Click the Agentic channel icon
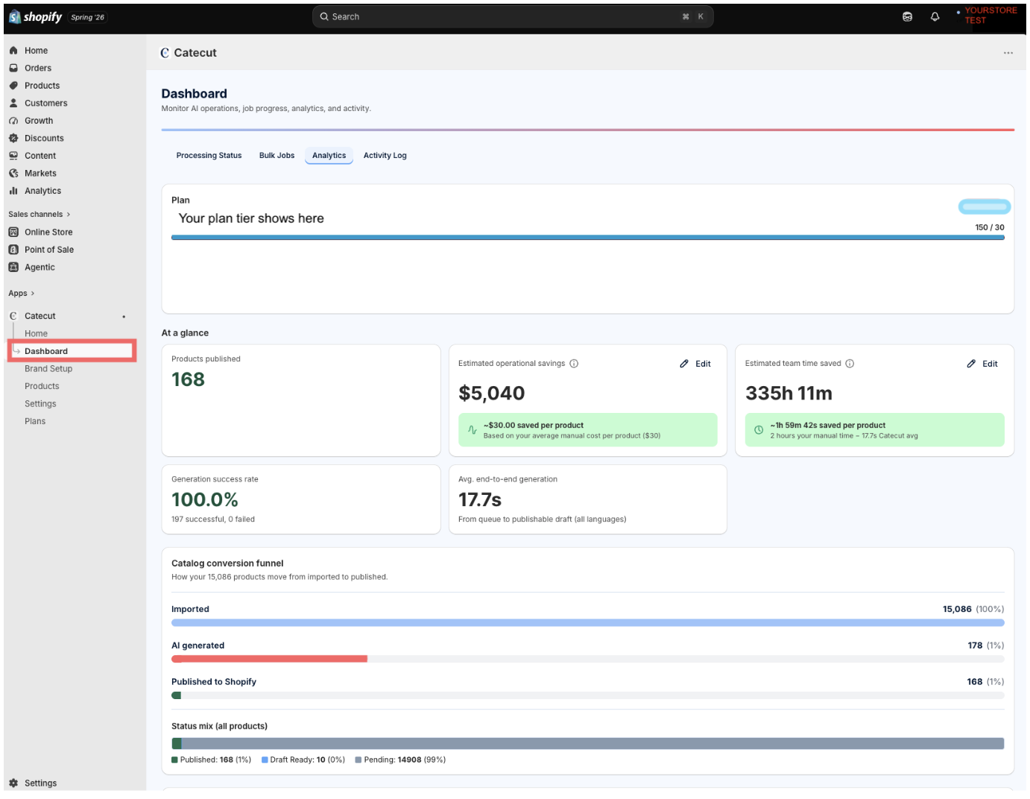The height and width of the screenshot is (799, 1030). pyautogui.click(x=13, y=267)
